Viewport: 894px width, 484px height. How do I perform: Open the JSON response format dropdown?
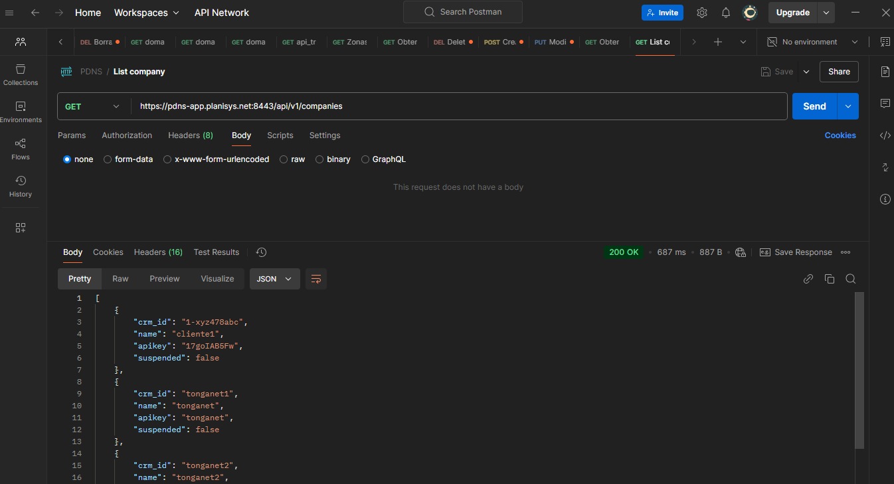click(x=275, y=279)
